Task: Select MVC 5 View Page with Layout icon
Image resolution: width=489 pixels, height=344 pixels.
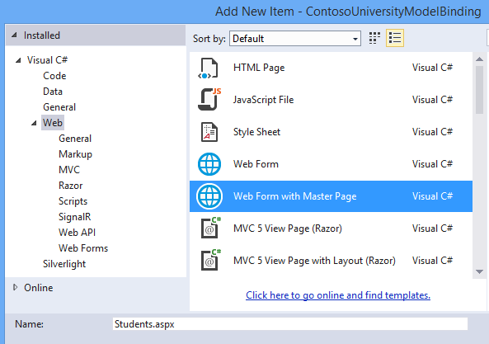Action: click(x=210, y=260)
